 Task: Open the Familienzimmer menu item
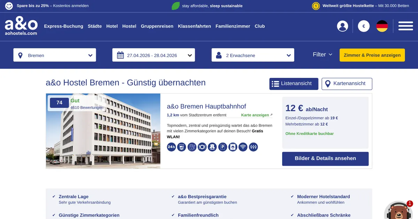233,26
